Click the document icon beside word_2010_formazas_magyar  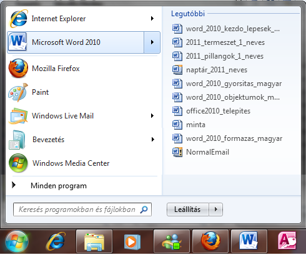[x=177, y=138]
